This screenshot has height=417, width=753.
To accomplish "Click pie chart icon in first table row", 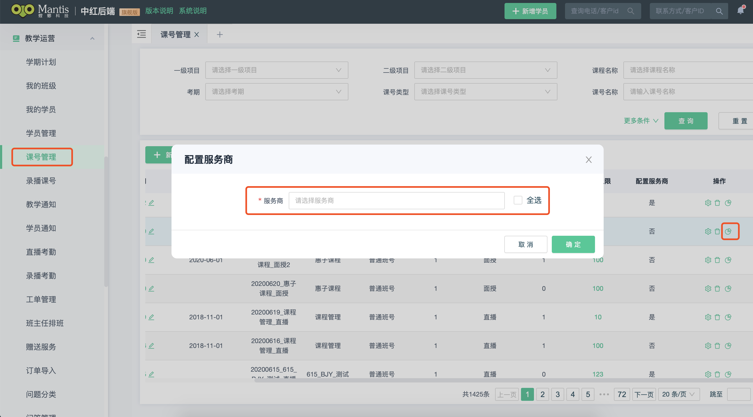I will (x=728, y=203).
